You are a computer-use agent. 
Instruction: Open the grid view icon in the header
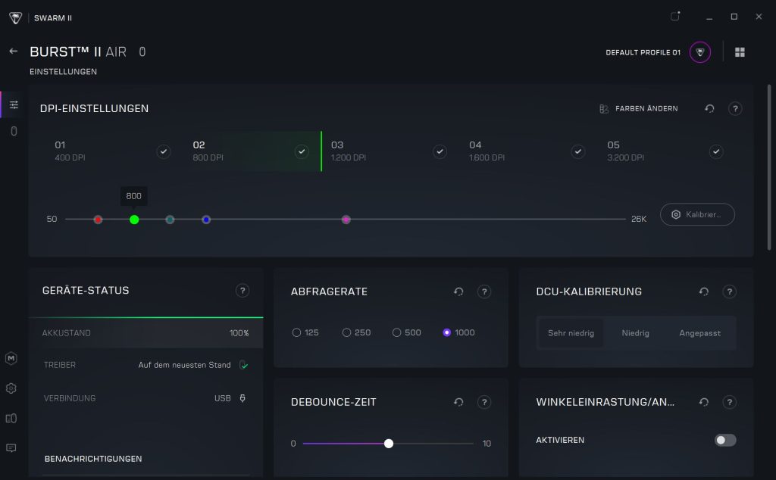coord(740,52)
